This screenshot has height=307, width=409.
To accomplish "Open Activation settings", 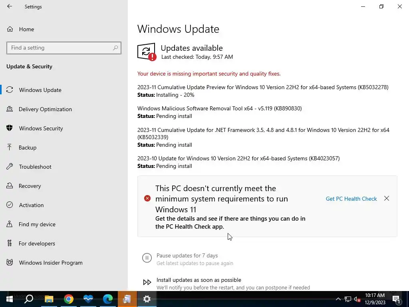I will coord(31,205).
